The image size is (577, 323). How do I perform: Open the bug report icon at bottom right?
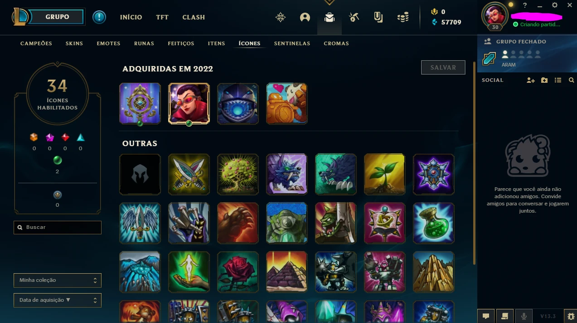pyautogui.click(x=570, y=316)
